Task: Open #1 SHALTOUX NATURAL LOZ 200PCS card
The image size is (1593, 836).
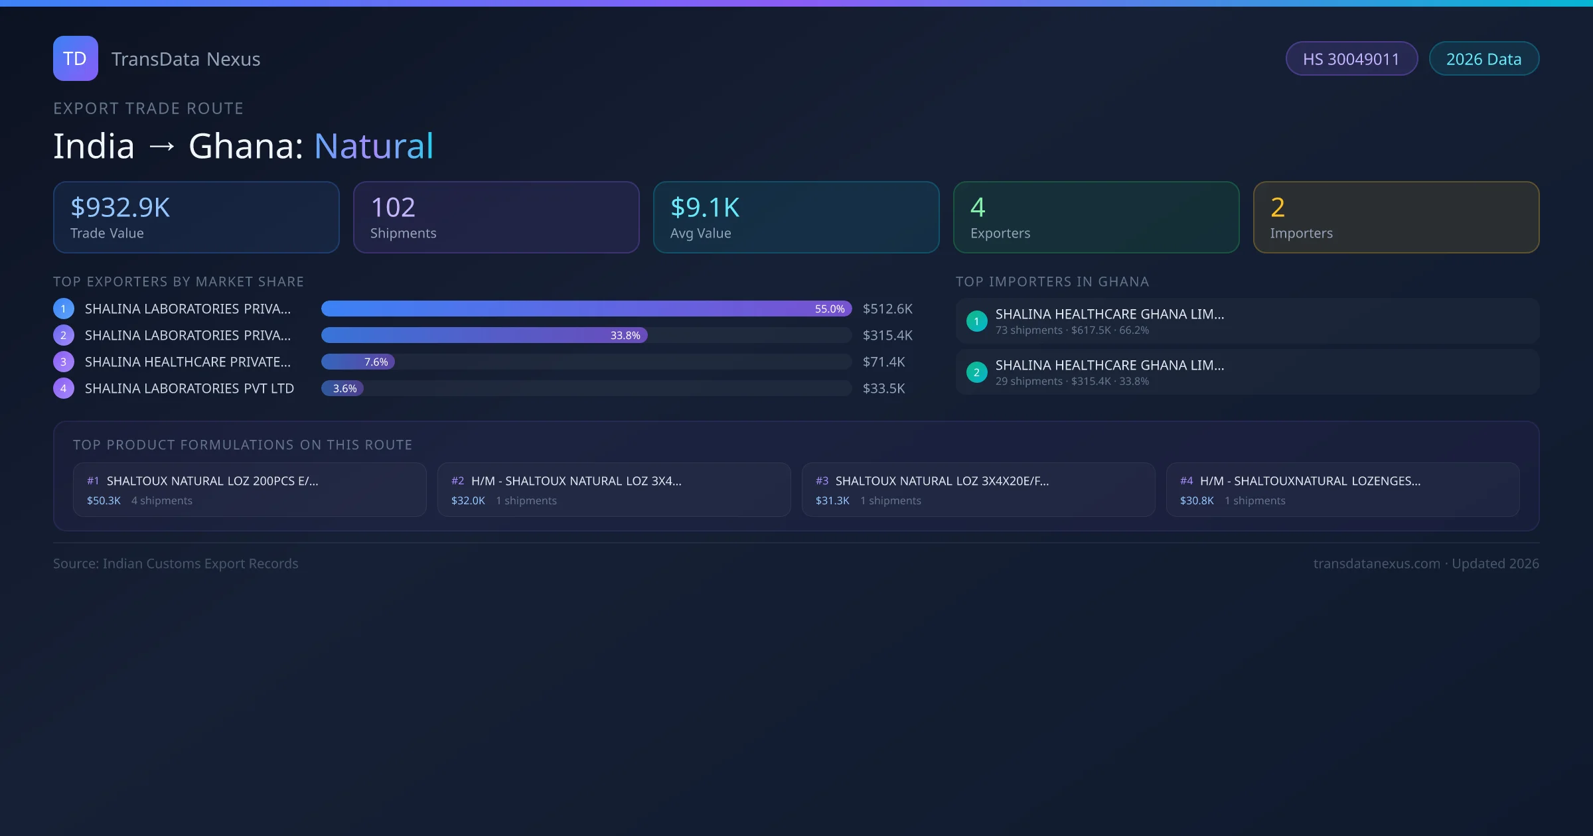Action: (250, 490)
